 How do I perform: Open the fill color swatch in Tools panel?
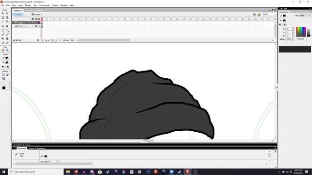pyautogui.click(x=7, y=63)
